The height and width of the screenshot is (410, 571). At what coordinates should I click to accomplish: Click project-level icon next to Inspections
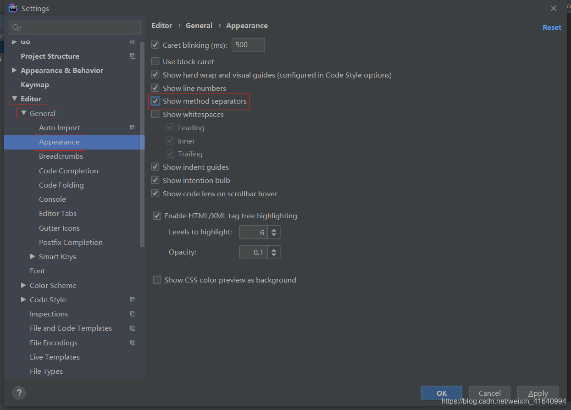[x=133, y=314]
